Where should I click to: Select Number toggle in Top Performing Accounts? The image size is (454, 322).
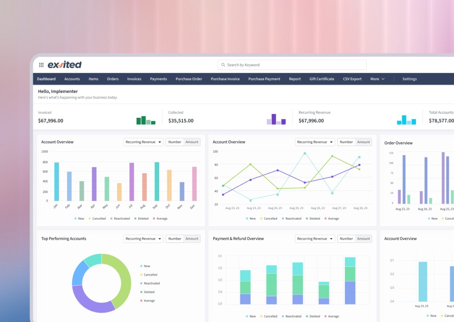(x=175, y=239)
